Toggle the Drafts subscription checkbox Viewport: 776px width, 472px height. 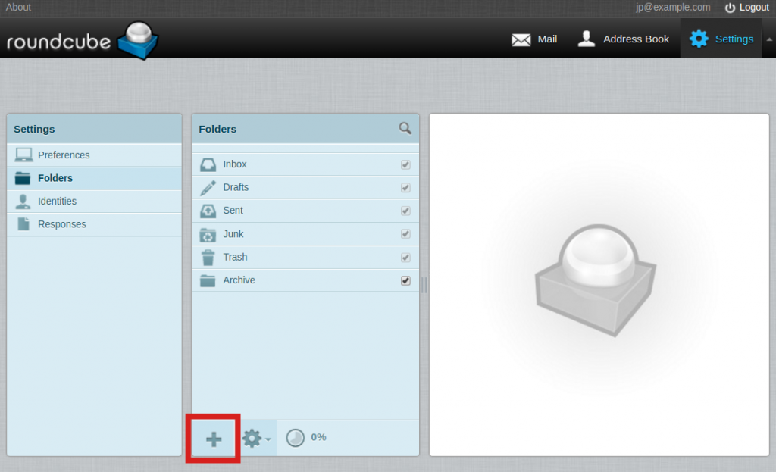click(x=406, y=188)
